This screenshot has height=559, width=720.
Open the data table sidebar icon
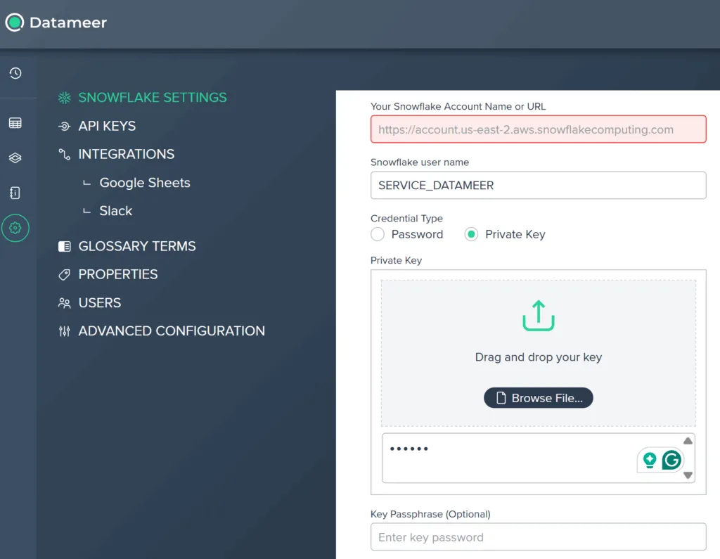(15, 123)
